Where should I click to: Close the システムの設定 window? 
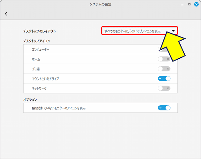pos(196,4)
